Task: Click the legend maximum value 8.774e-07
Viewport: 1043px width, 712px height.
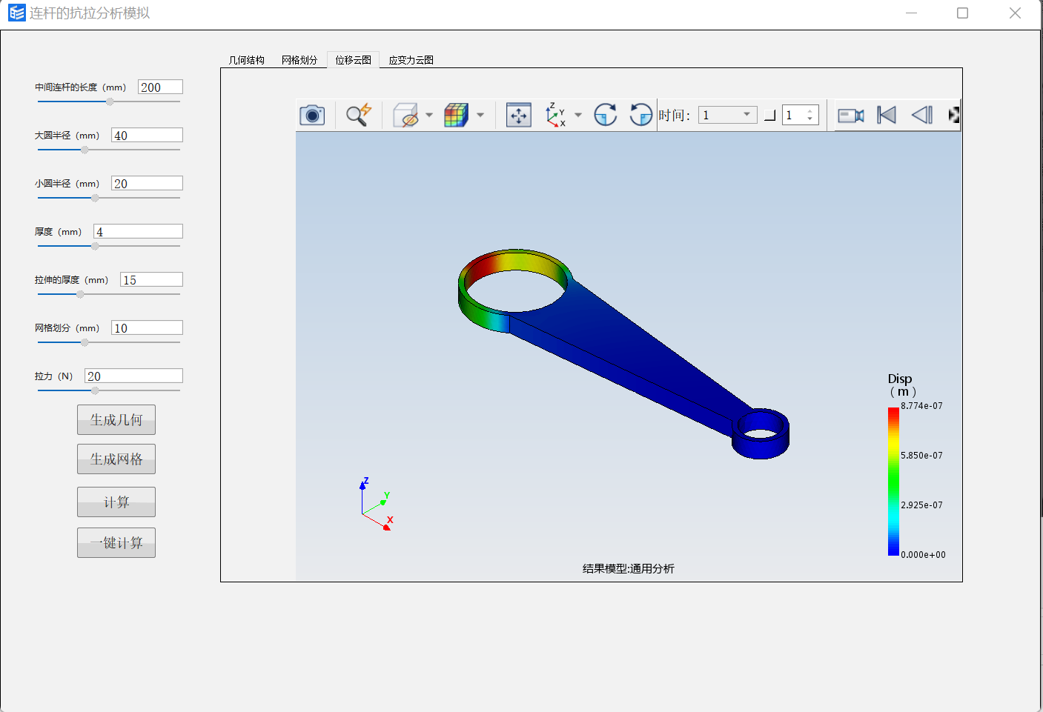Action: [921, 406]
